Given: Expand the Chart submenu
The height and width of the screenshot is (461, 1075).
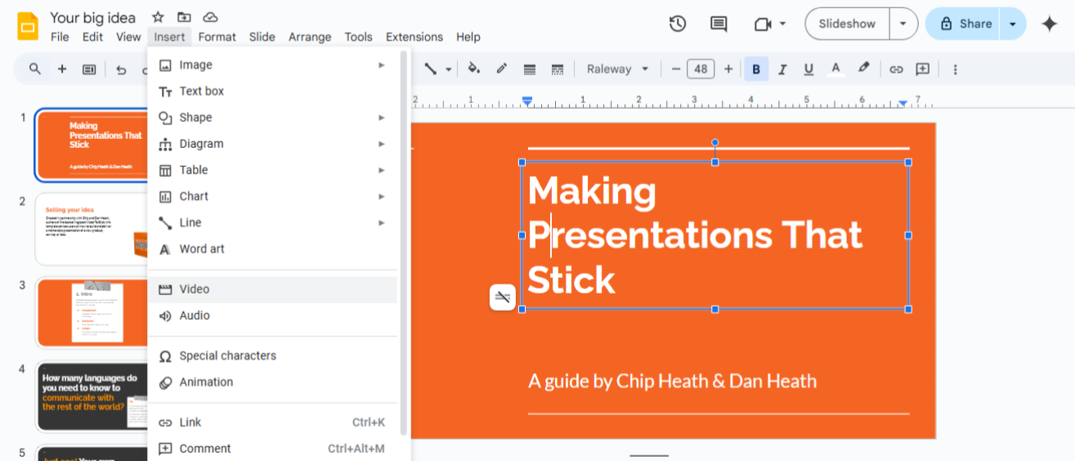Looking at the screenshot, I should point(272,196).
